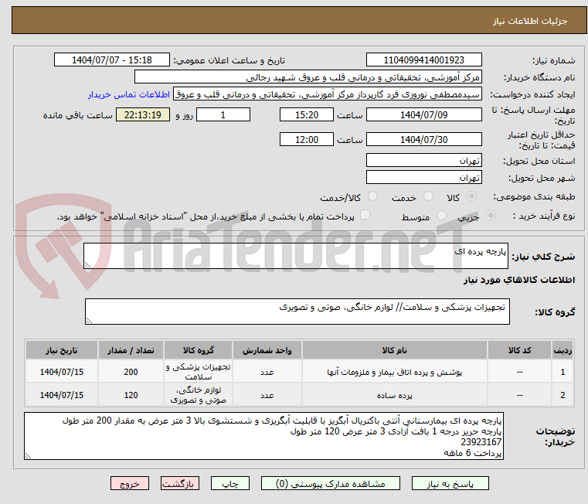Screen dimensions: 588x504
Task: Click the چاپ print button
Action: (x=230, y=483)
